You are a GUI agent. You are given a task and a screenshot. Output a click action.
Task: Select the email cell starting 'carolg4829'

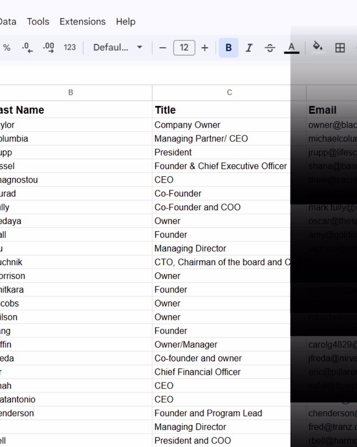[332, 344]
